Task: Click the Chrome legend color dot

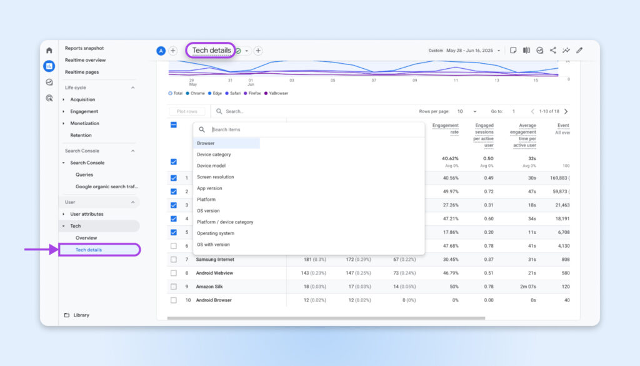Action: [187, 93]
